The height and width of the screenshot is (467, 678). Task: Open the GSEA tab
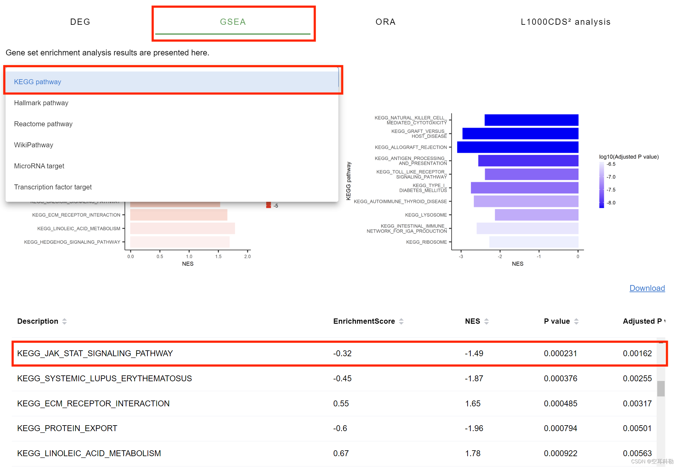233,22
